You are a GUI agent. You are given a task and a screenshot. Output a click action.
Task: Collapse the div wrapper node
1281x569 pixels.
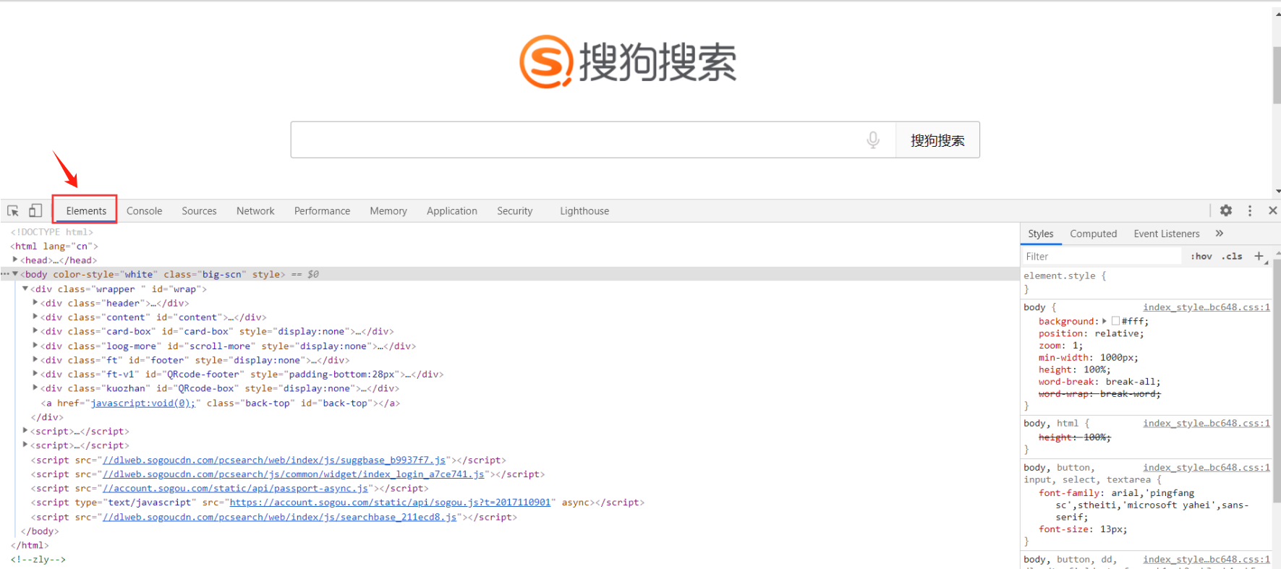(x=25, y=288)
